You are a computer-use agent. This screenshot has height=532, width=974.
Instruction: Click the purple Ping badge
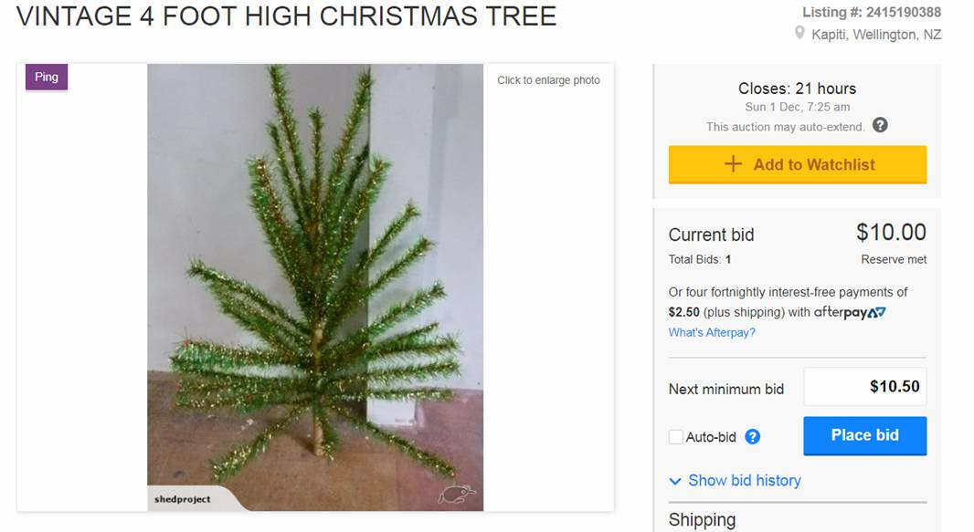47,78
